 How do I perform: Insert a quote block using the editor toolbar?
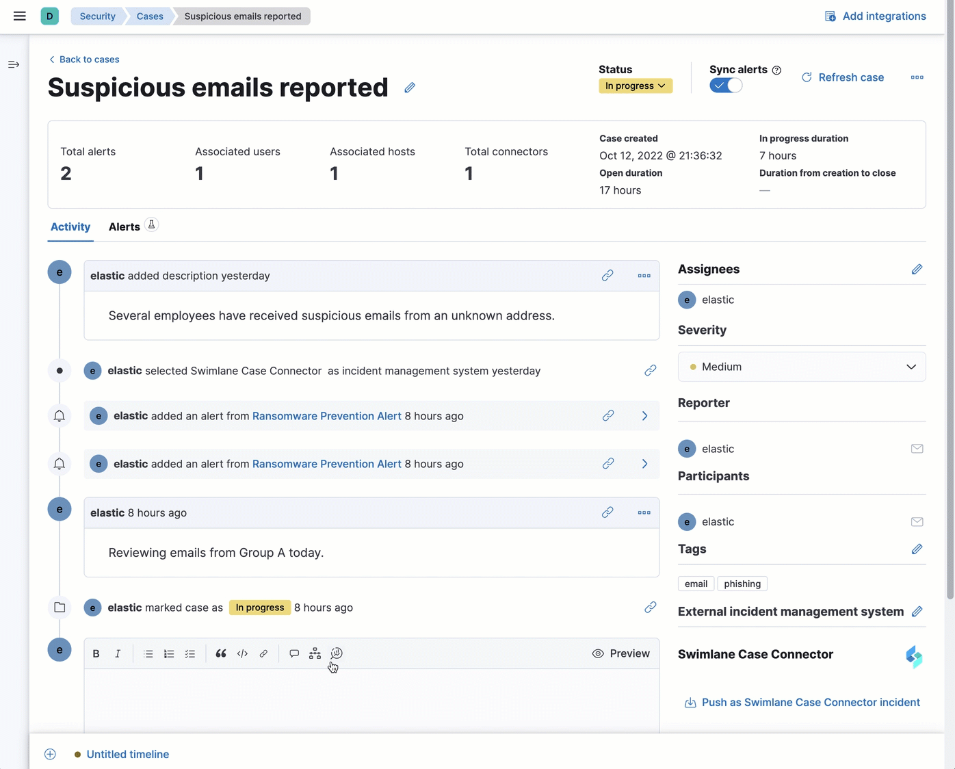point(221,654)
